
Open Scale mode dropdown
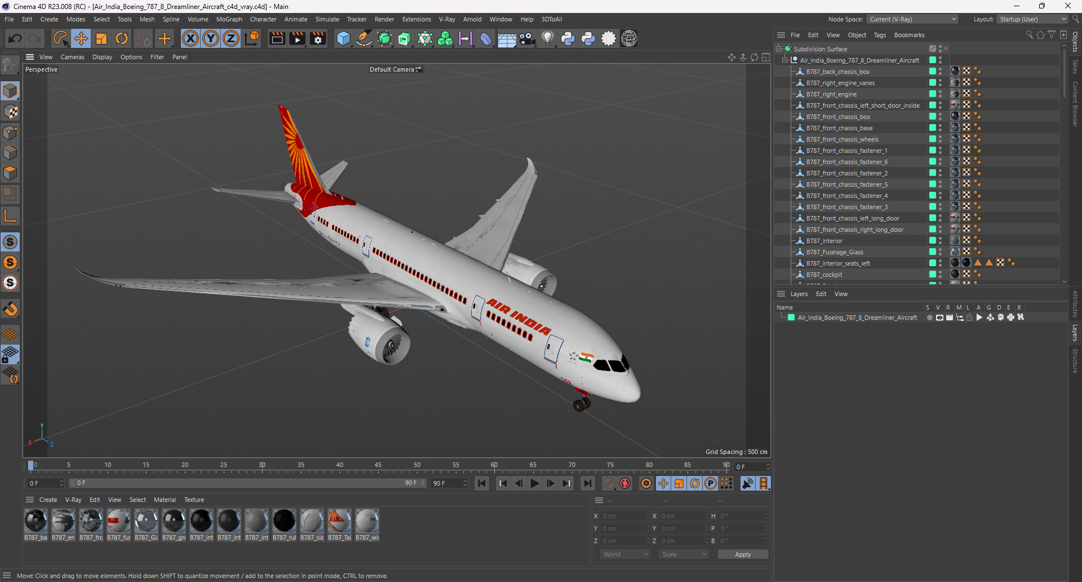684,554
